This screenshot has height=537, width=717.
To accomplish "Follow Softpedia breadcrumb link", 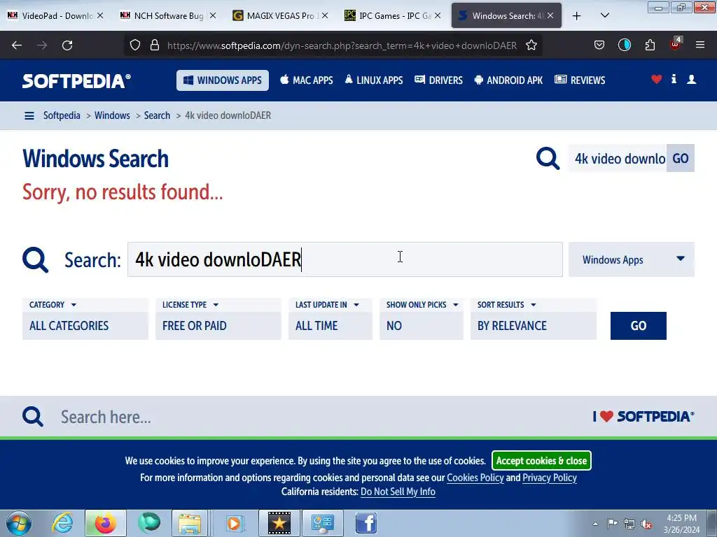I will point(62,115).
